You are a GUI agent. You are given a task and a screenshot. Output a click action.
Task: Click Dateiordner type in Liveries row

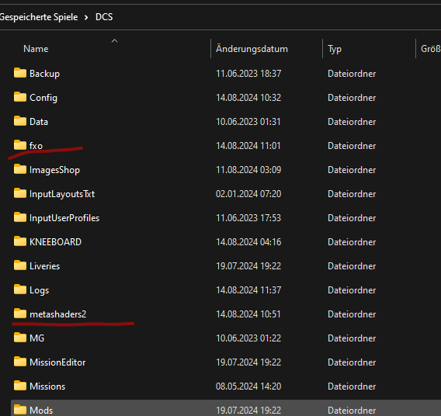coord(352,266)
